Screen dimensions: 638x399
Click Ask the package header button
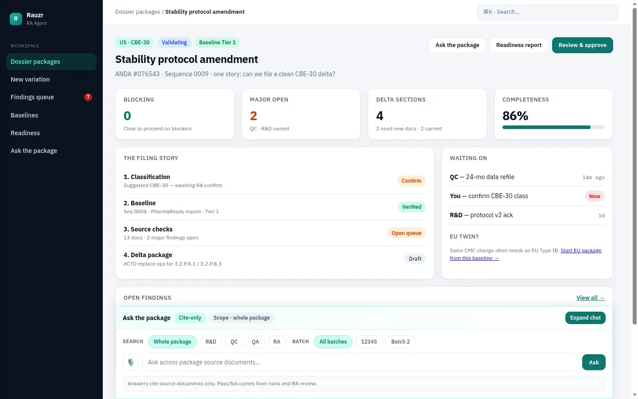point(457,45)
